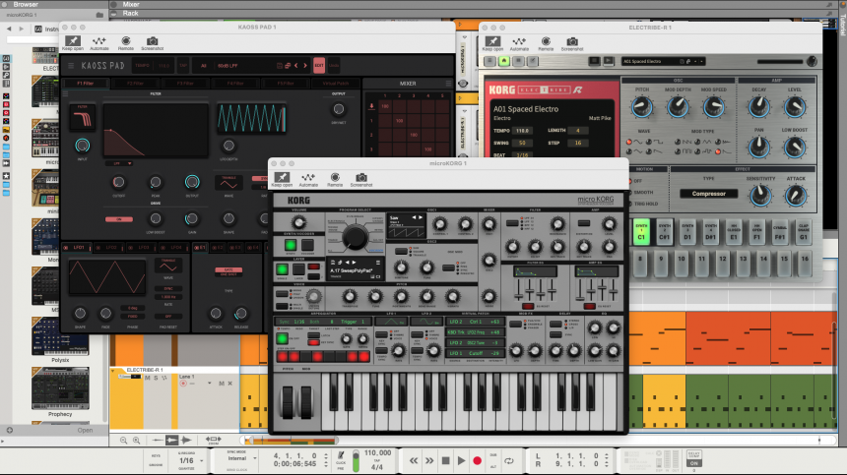Click green home button in ELECTRIBE-R toolbar
Screen dimensions: 847x475
tap(504, 61)
